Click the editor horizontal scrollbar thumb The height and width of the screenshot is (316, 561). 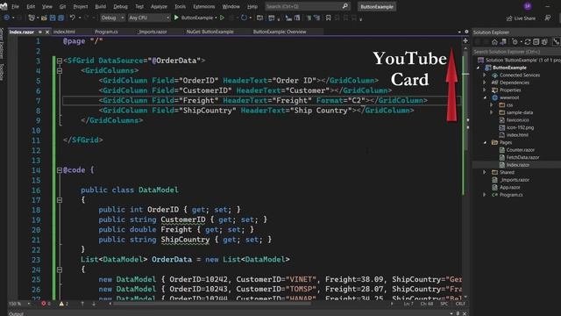pos(212,304)
